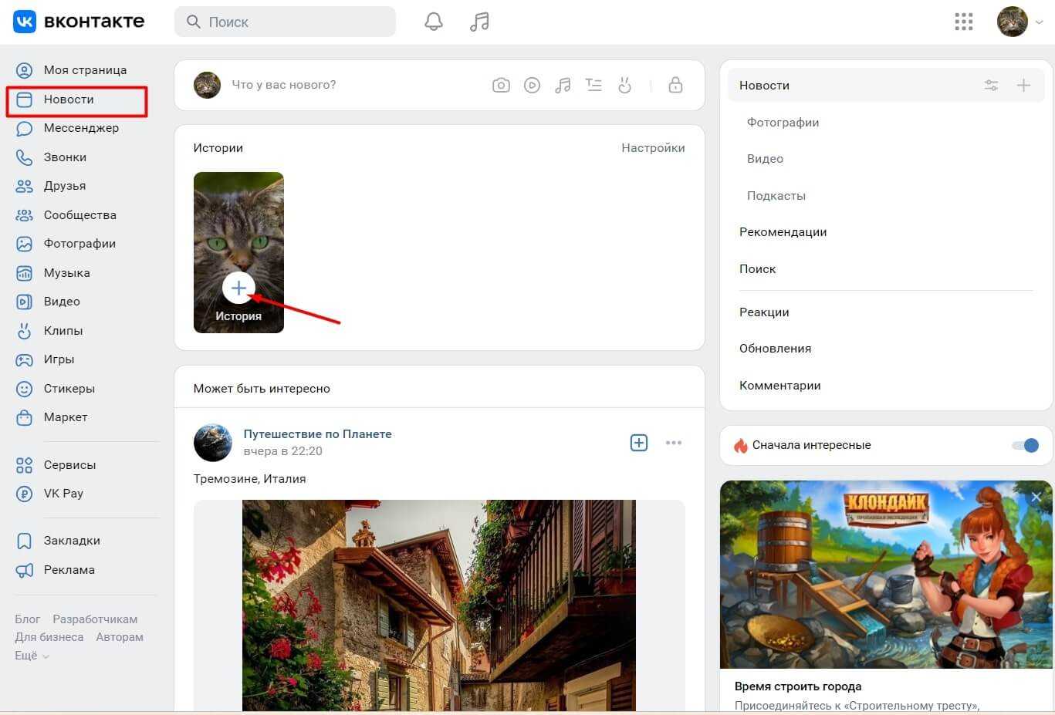Click the Поиск search input field

pyautogui.click(x=293, y=22)
